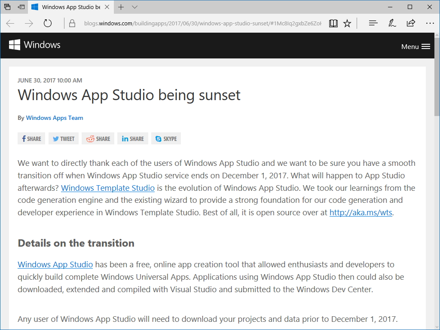Image resolution: width=440 pixels, height=330 pixels.
Task: Enable Web Notes annotation mode
Action: coord(392,23)
